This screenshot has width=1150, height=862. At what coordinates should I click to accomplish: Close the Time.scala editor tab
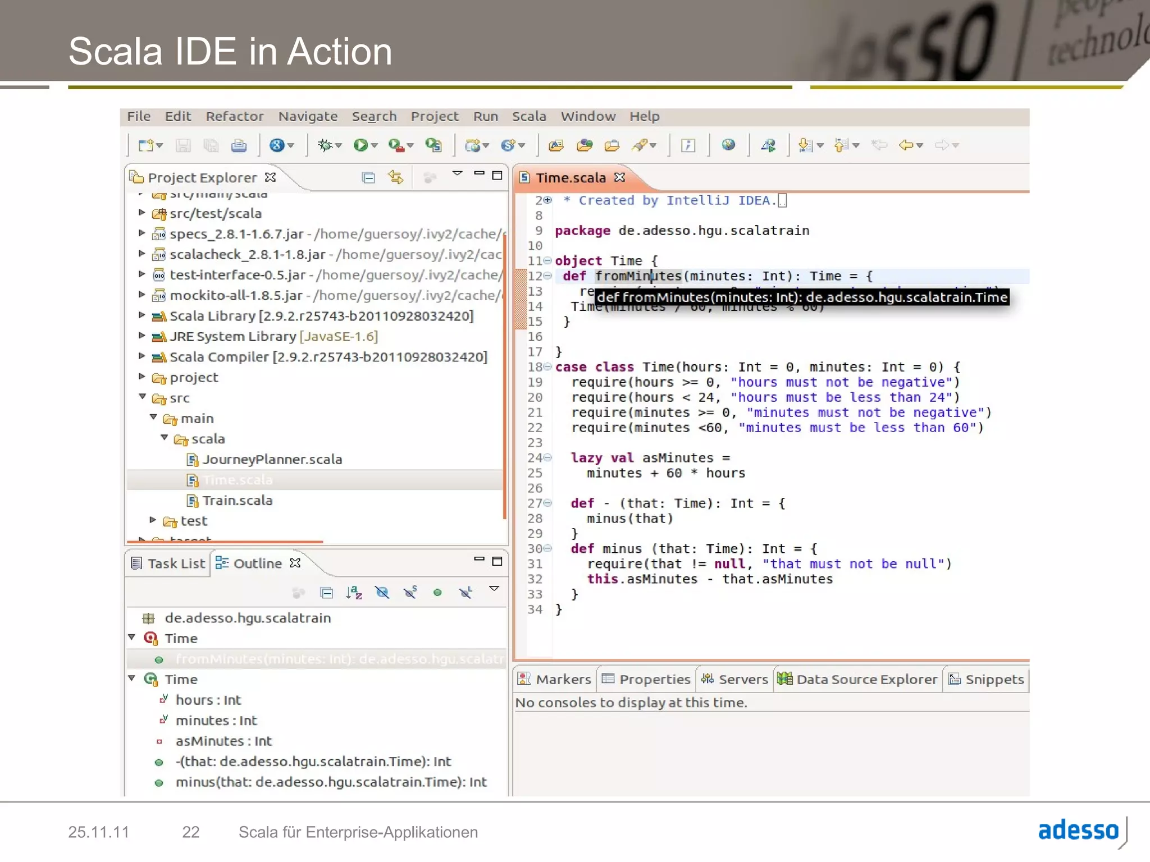pyautogui.click(x=619, y=177)
